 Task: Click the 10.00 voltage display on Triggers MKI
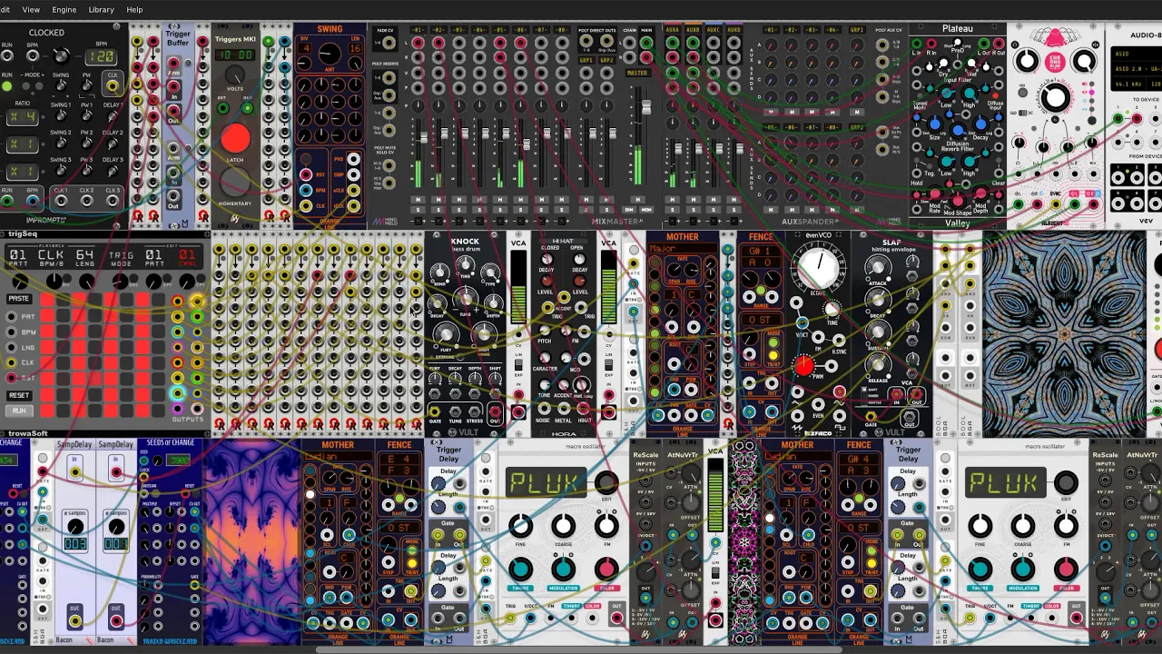point(235,54)
